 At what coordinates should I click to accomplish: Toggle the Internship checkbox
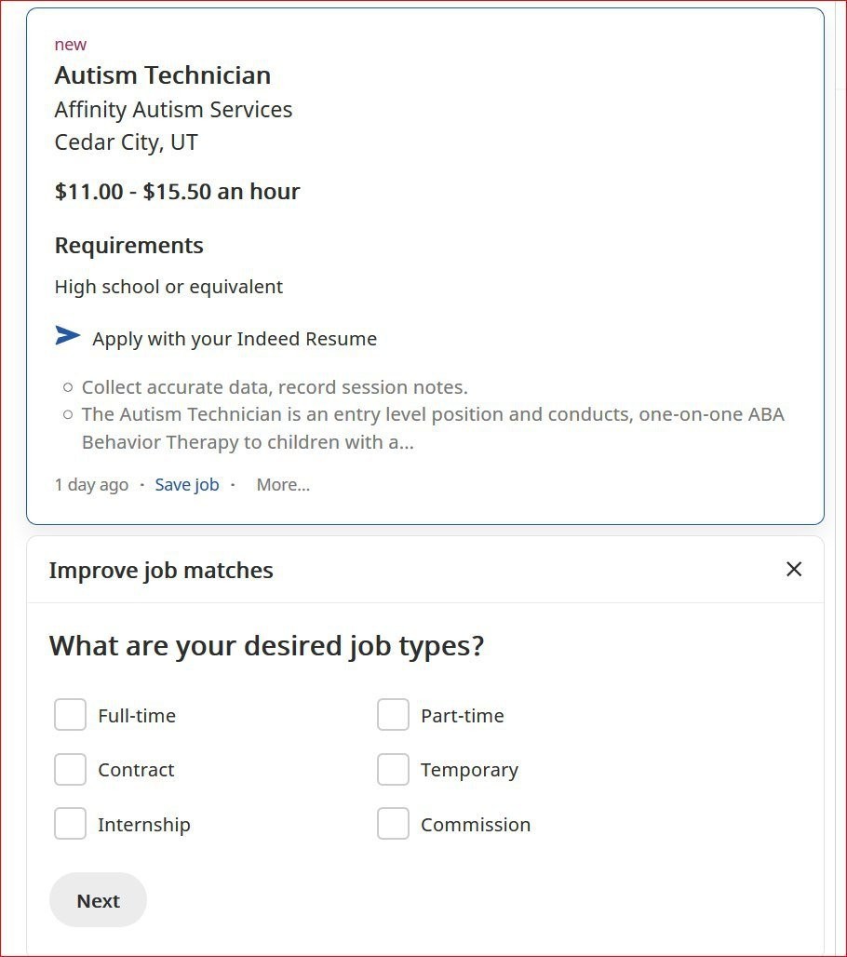tap(70, 823)
